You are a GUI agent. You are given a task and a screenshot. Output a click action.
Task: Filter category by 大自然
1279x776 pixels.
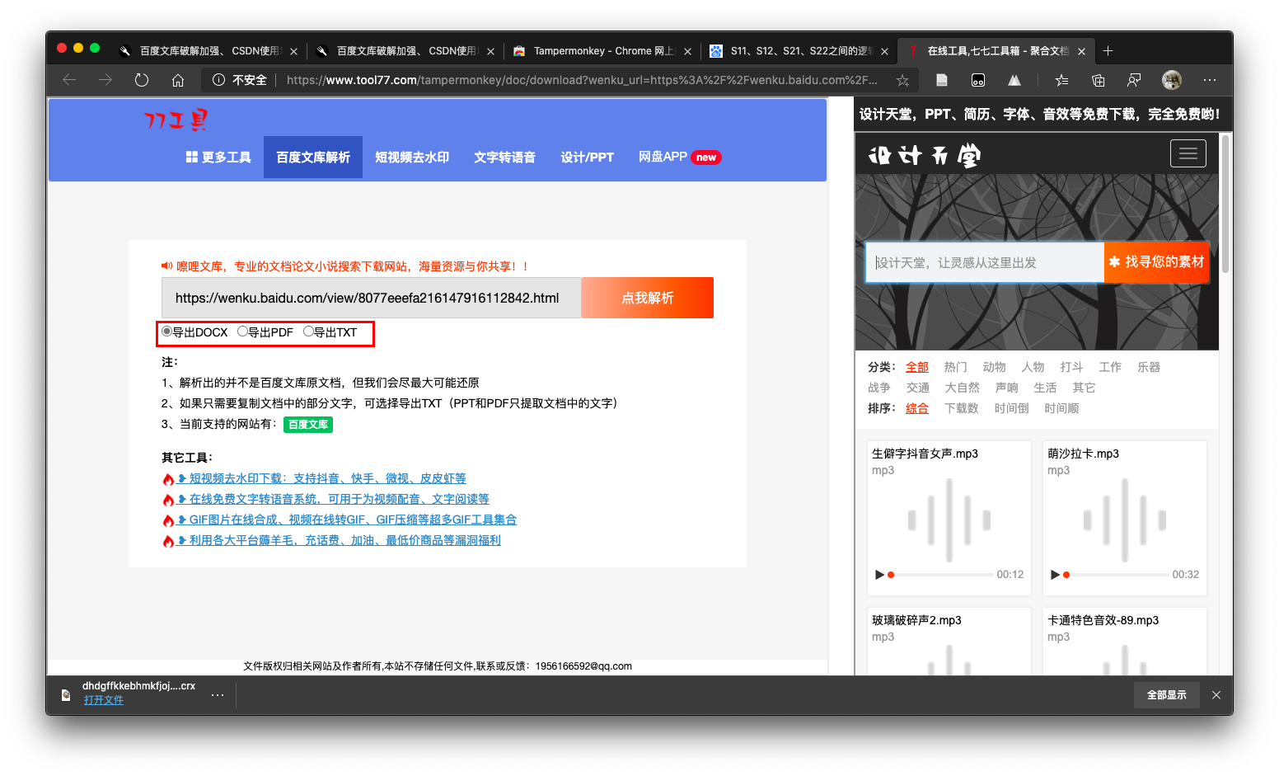(x=962, y=388)
